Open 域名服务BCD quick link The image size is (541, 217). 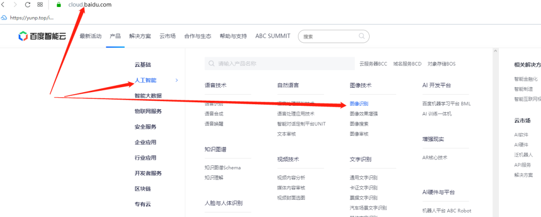[x=407, y=64]
